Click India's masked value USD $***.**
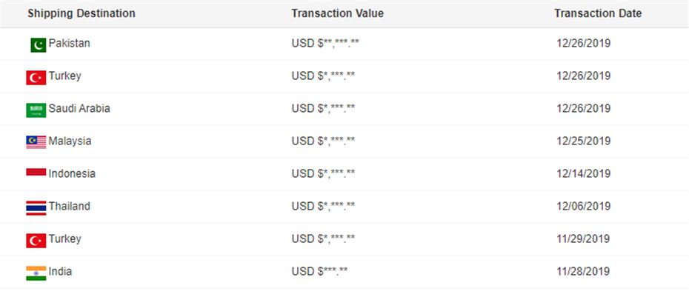 point(319,272)
